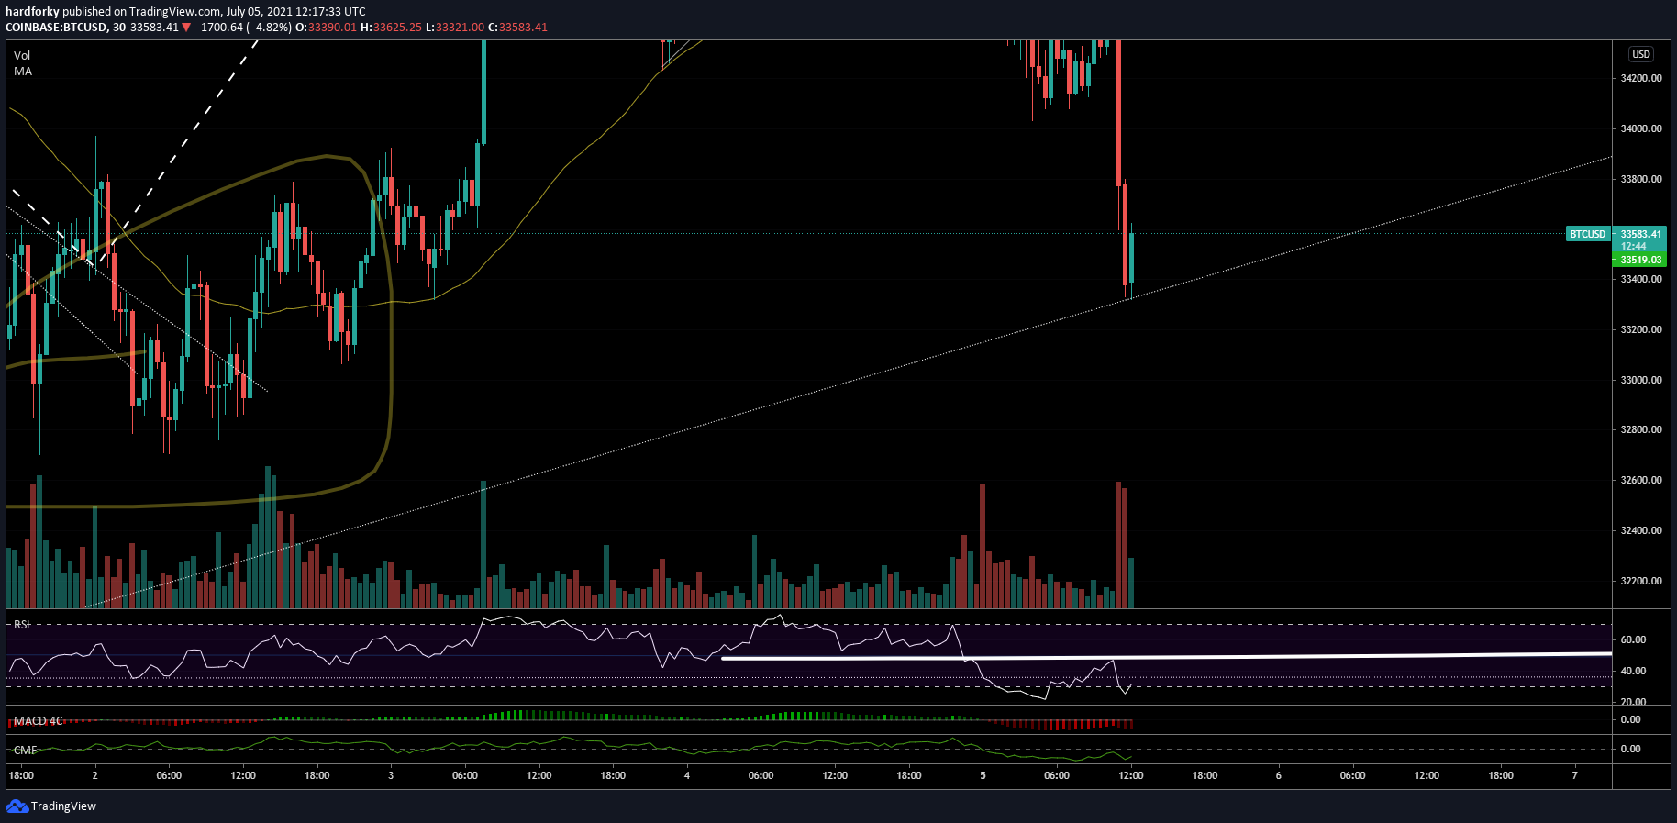This screenshot has width=1677, height=823.
Task: Click the 33200.00 price axis label
Action: 1641,329
